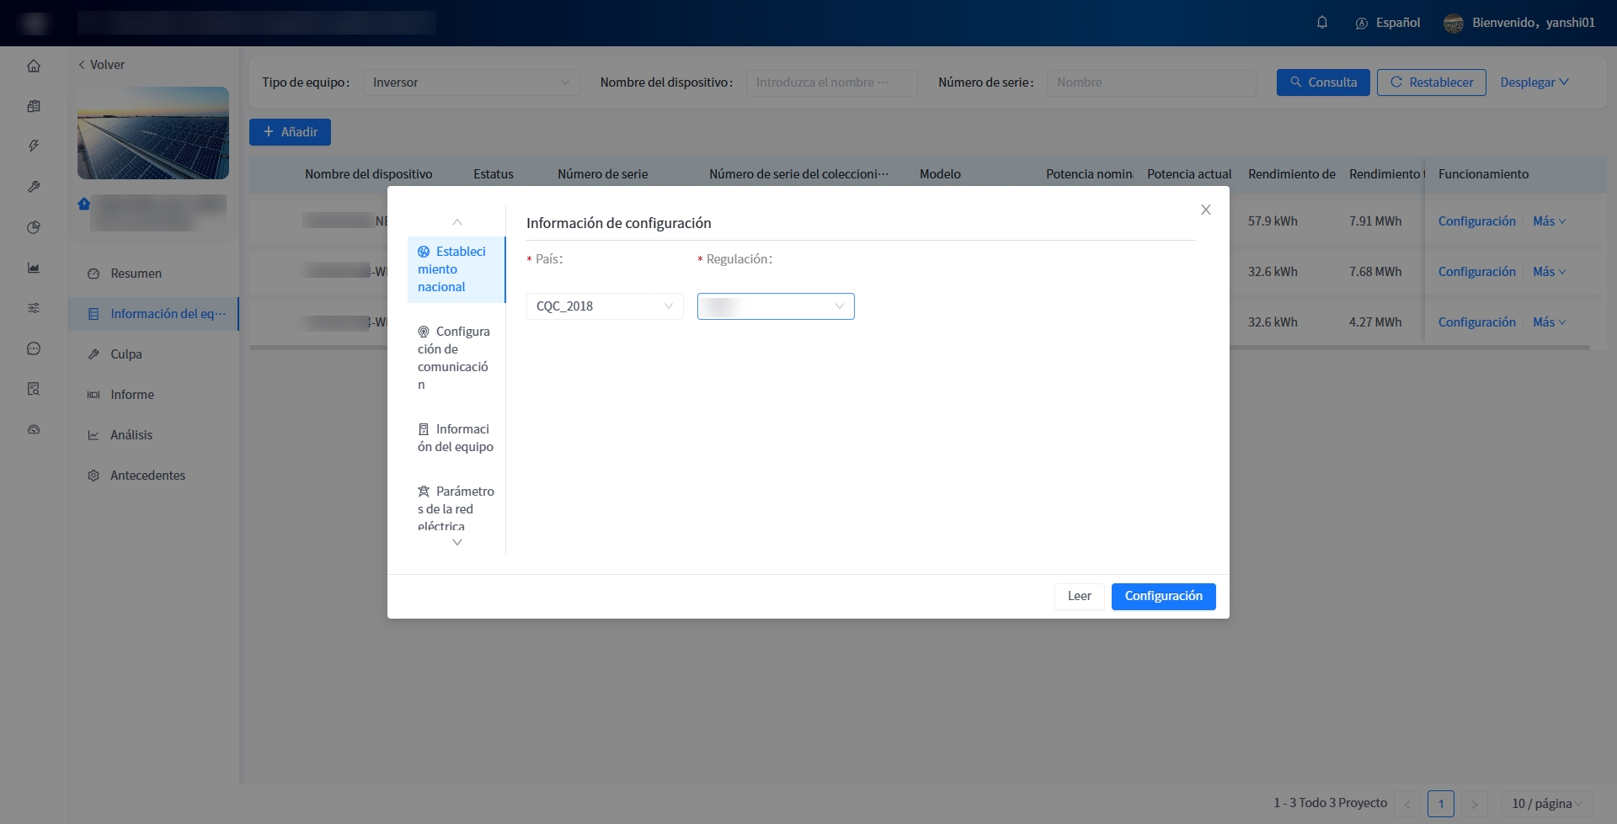The width and height of the screenshot is (1617, 824).
Task: Open the País dropdown showing CQC_2018
Action: pos(604,306)
